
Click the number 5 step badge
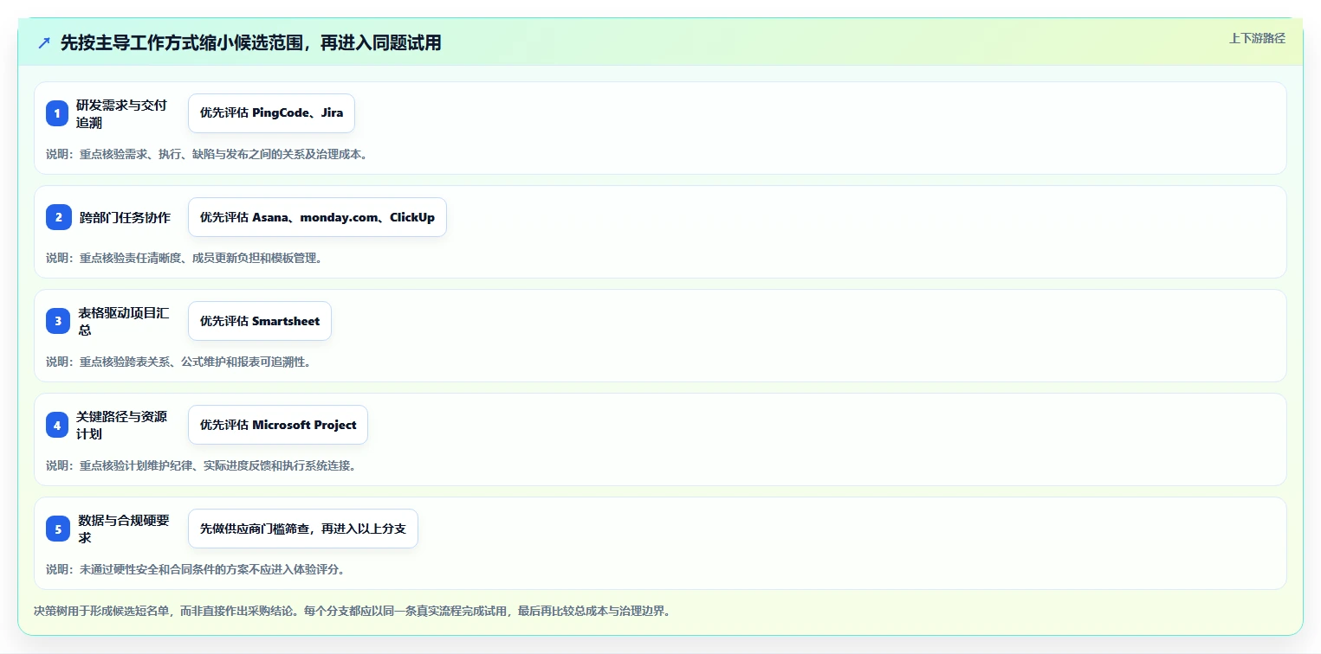[57, 529]
